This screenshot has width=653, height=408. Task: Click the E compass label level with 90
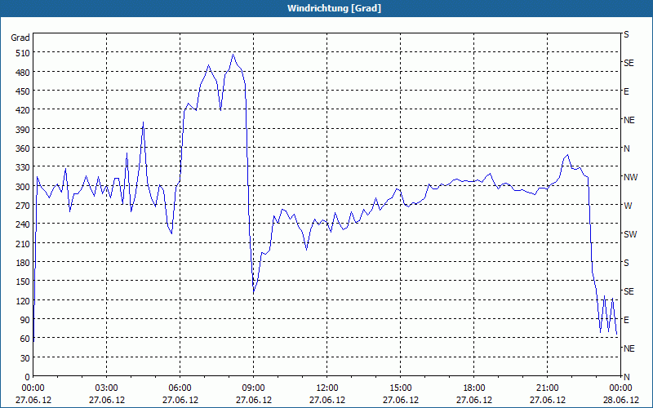click(x=626, y=320)
